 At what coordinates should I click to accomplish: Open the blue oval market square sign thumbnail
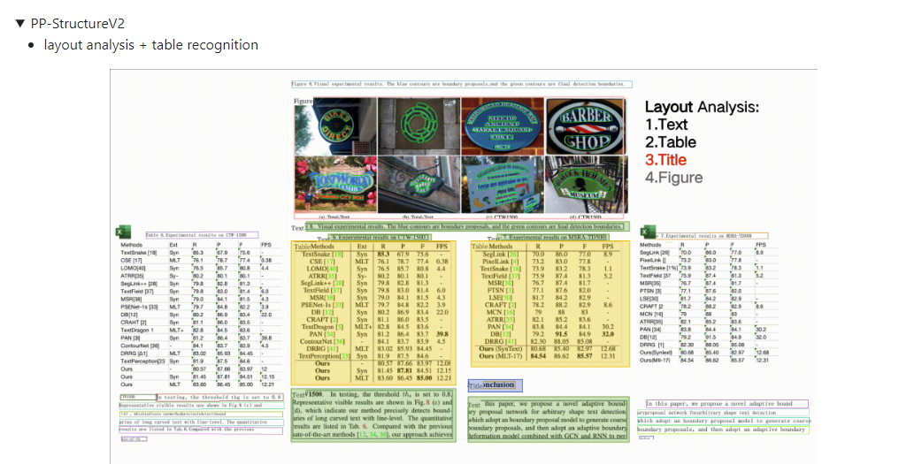tap(503, 126)
